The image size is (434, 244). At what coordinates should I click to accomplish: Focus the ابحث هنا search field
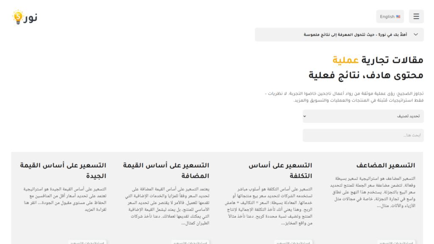(x=363, y=135)
